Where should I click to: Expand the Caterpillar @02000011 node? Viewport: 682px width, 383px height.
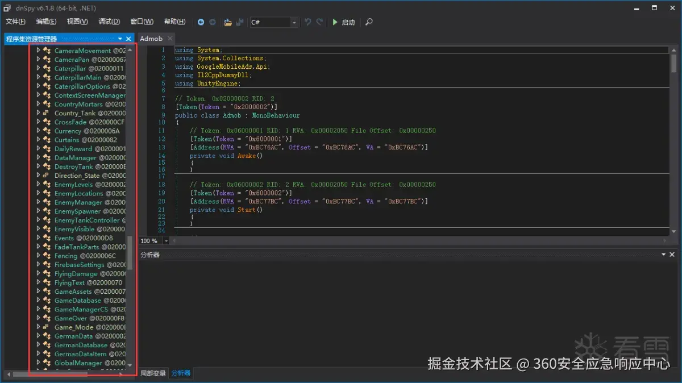click(38, 68)
